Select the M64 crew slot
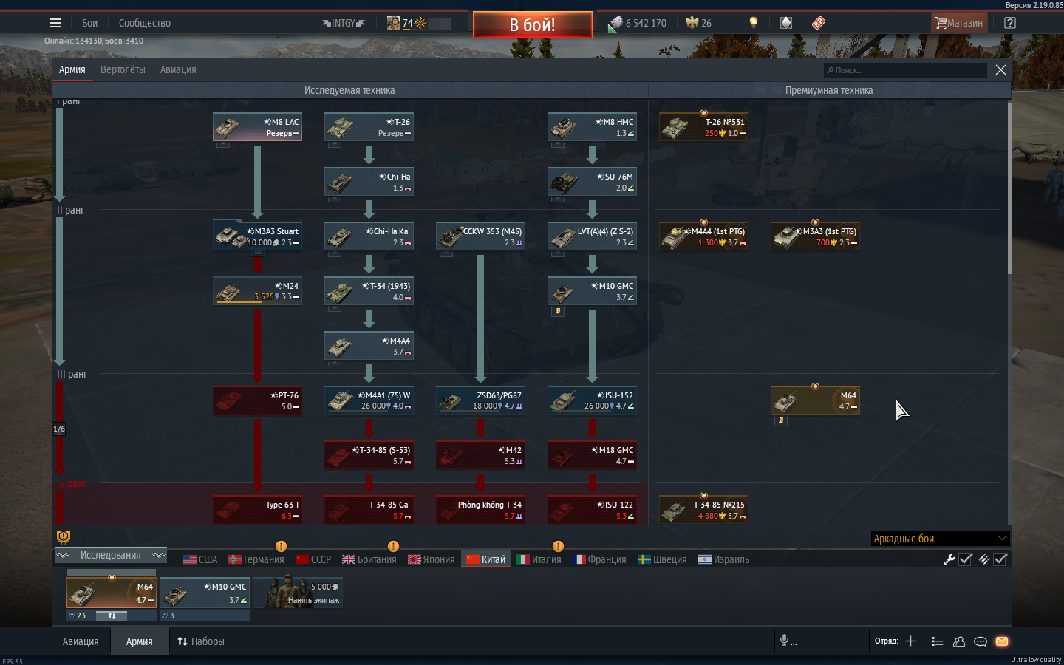 [x=112, y=593]
